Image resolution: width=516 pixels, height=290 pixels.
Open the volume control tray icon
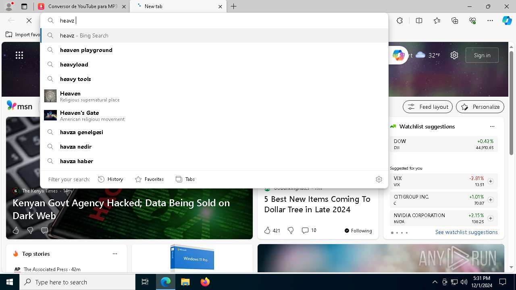click(x=464, y=282)
